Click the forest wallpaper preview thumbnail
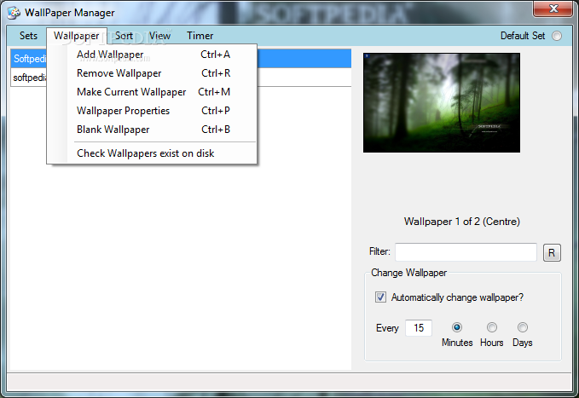Image resolution: width=579 pixels, height=398 pixels. (442, 102)
